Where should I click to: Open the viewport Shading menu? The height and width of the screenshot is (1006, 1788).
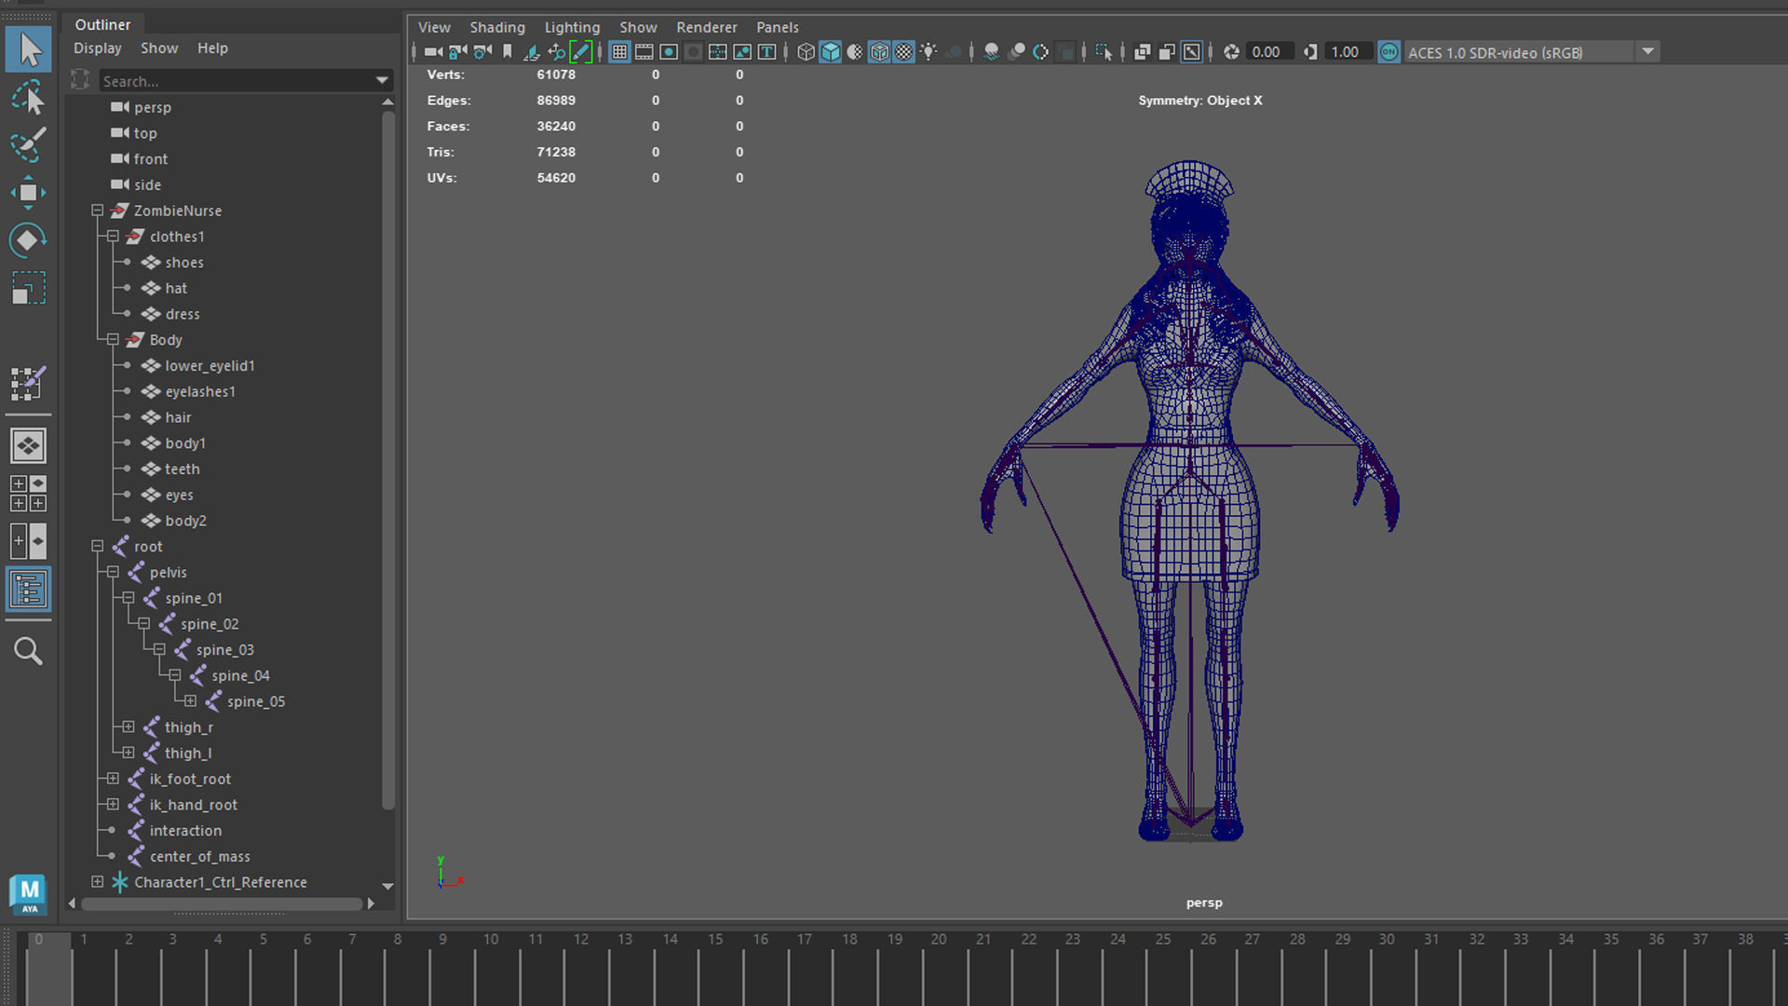[x=496, y=27]
